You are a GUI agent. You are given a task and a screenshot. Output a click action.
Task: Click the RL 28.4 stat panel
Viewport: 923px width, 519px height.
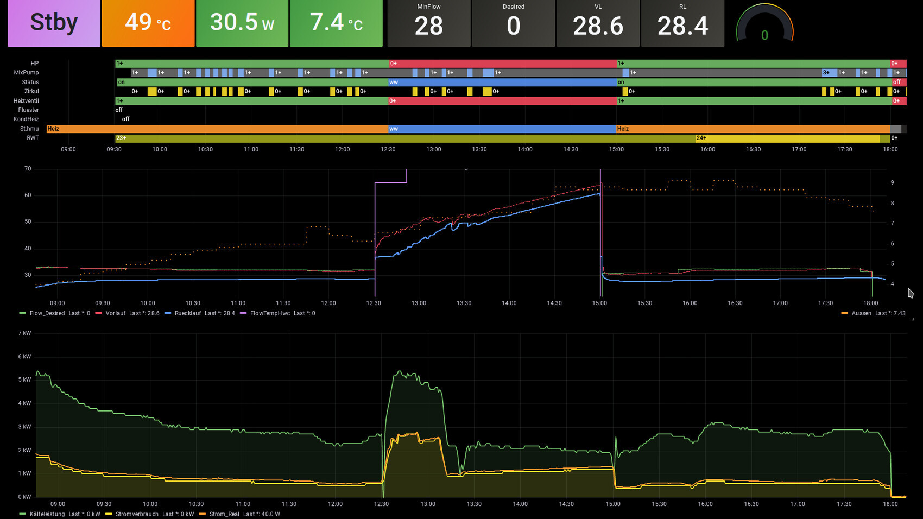(682, 23)
